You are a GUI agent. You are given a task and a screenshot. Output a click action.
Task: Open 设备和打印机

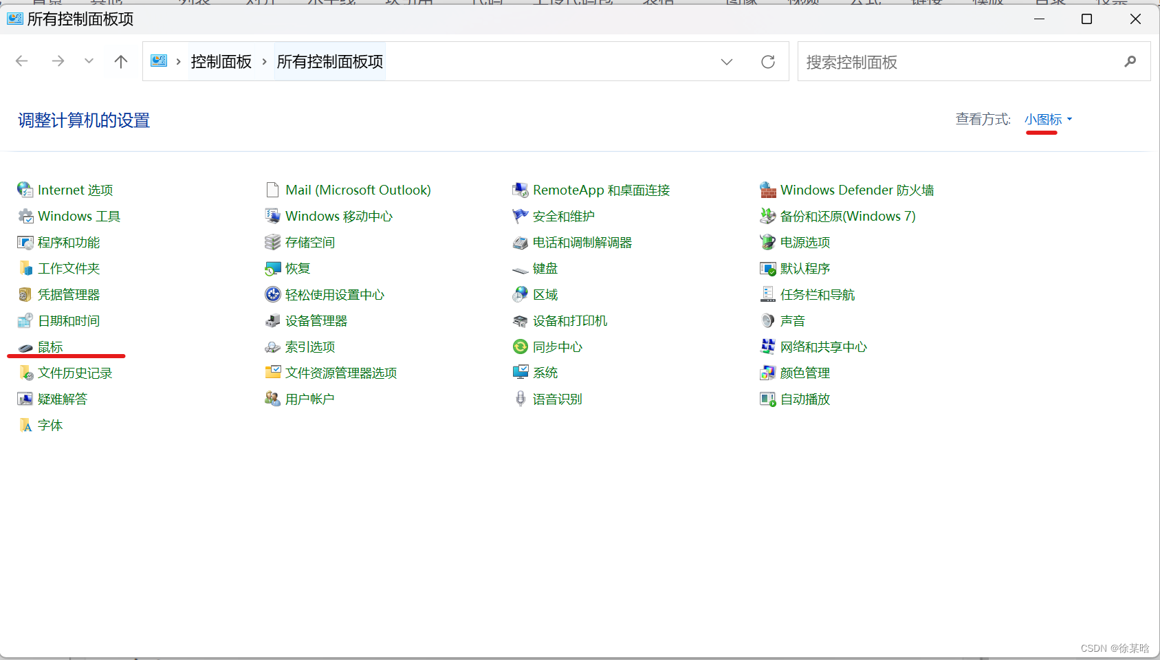[x=569, y=320]
